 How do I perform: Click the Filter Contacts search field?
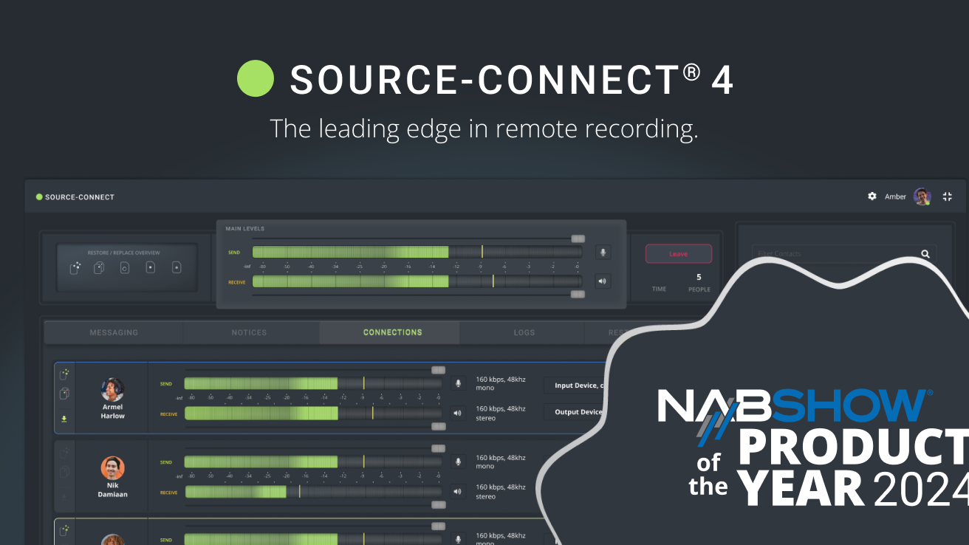tap(844, 253)
